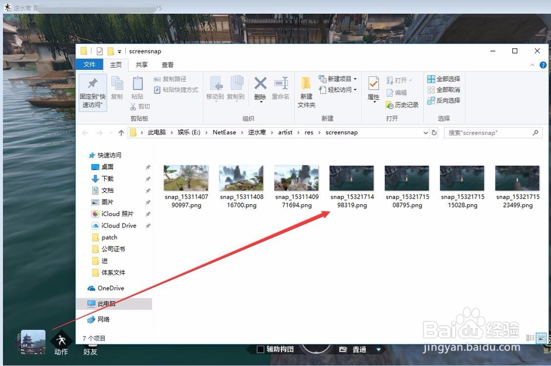Click the Forward navigation arrow
The image size is (551, 366).
pyautogui.click(x=99, y=133)
